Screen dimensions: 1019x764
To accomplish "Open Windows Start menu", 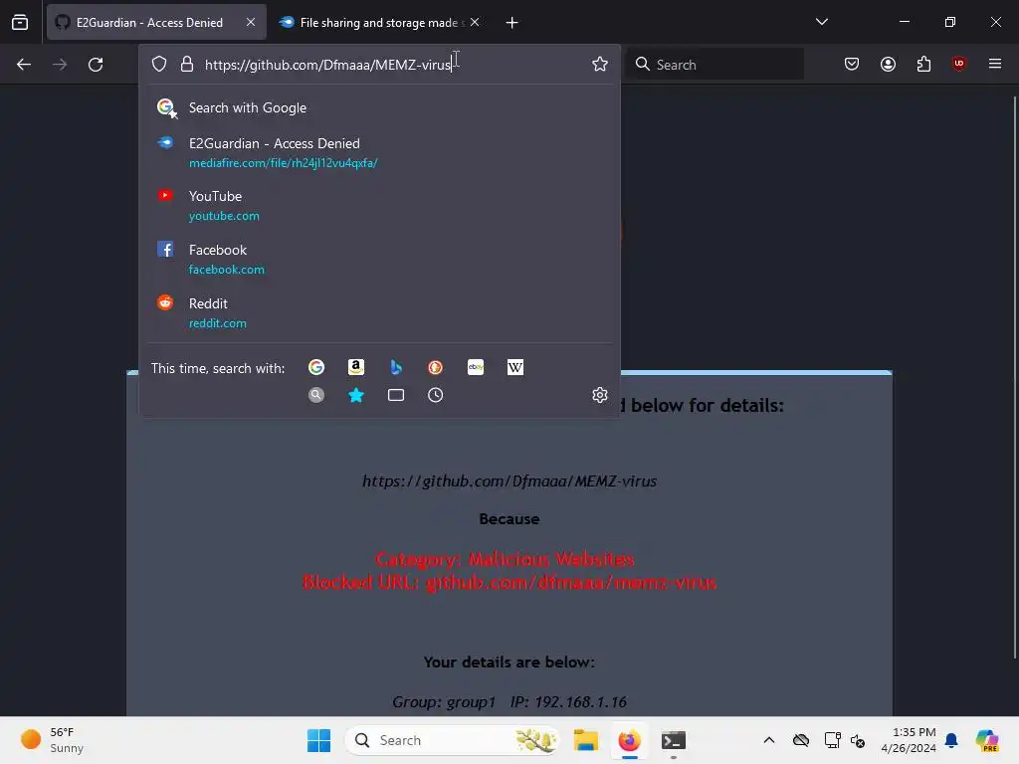I will pyautogui.click(x=318, y=740).
